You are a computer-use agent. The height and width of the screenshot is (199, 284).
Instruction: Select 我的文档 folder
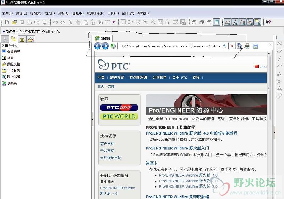click(11, 64)
